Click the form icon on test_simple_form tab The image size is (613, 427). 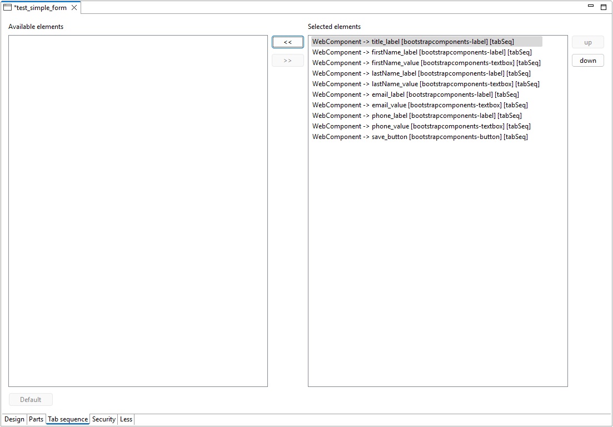click(x=7, y=7)
